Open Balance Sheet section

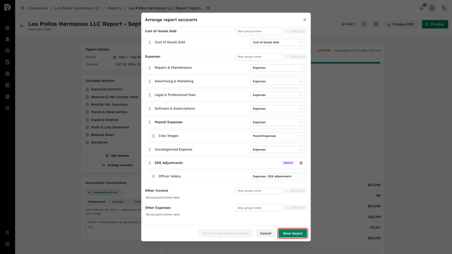[102, 135]
